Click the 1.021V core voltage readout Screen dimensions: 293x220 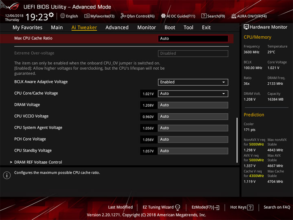click(x=148, y=94)
